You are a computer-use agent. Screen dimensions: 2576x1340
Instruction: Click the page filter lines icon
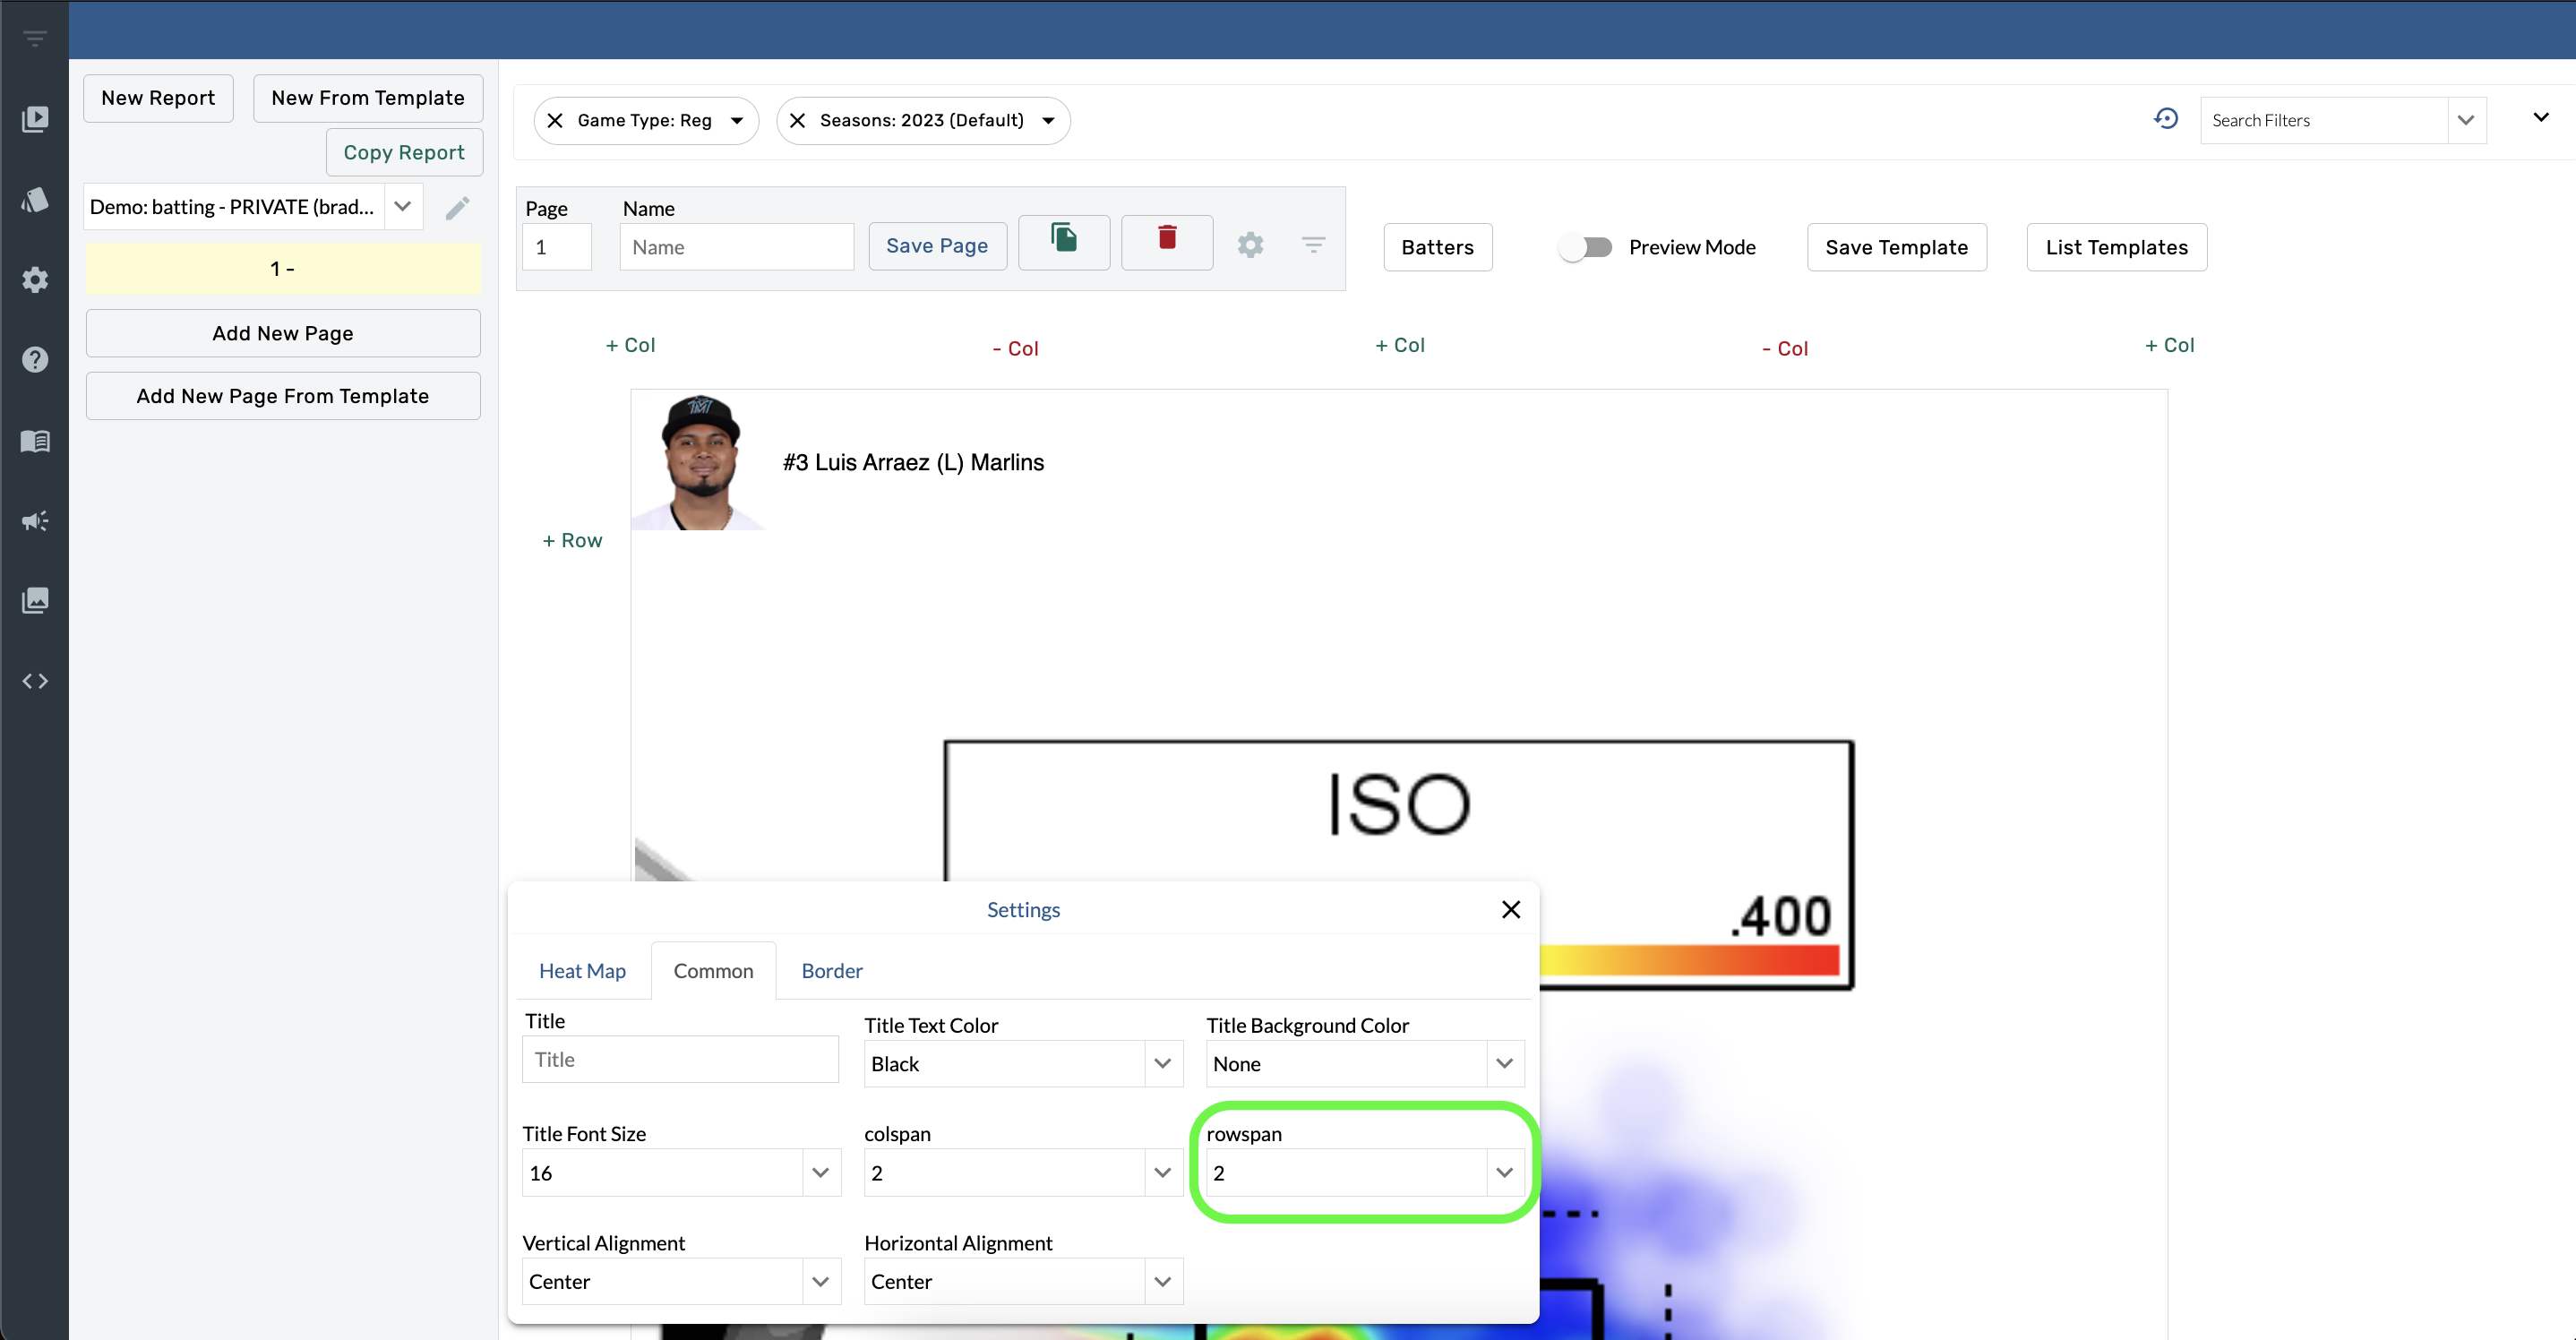1313,245
